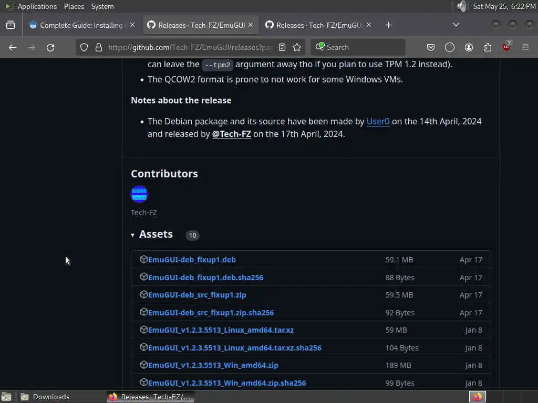Click the 104 Bytes file size

402,348
